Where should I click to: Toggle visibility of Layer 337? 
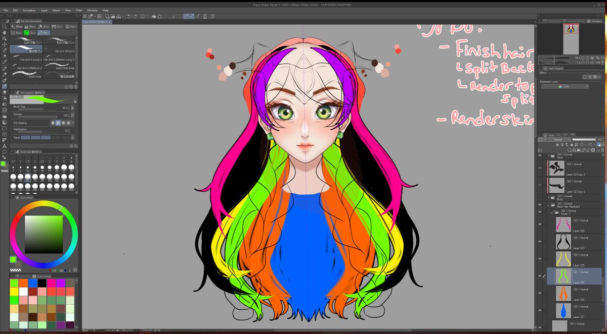point(539,309)
